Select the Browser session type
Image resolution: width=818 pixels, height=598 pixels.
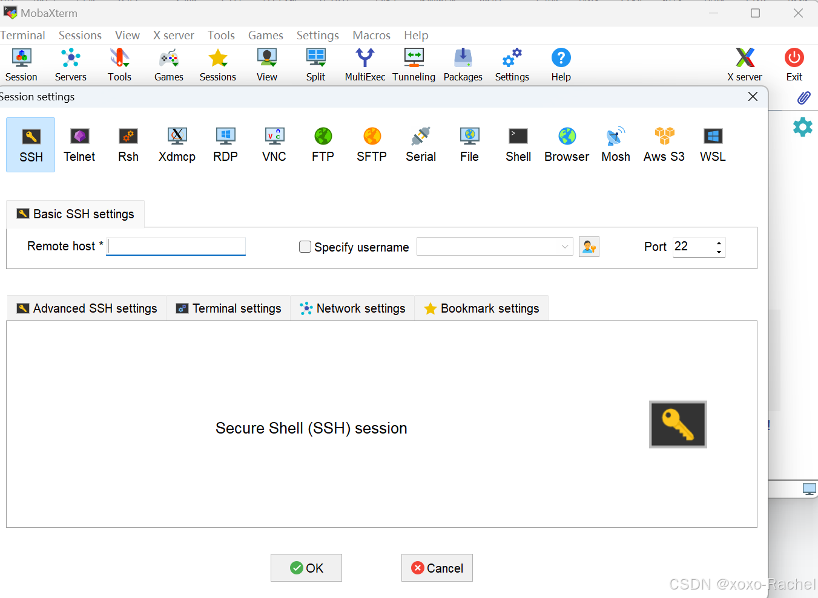(567, 145)
